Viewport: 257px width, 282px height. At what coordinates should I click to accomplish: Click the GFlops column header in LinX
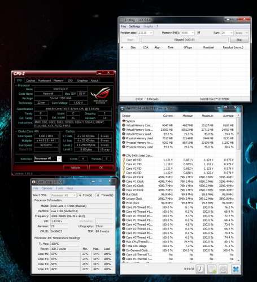188,47
